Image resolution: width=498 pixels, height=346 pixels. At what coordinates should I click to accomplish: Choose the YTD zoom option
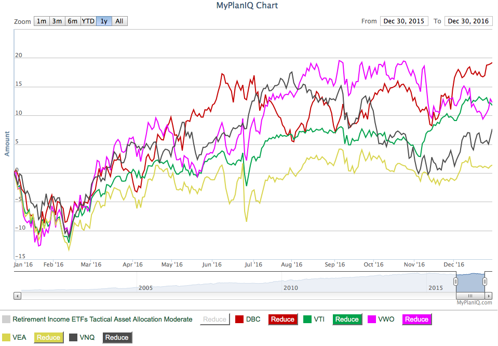click(88, 21)
